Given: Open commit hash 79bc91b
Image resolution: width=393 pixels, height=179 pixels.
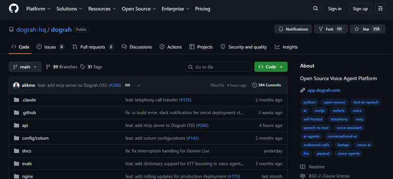Looking at the screenshot, I should pyautogui.click(x=217, y=86).
